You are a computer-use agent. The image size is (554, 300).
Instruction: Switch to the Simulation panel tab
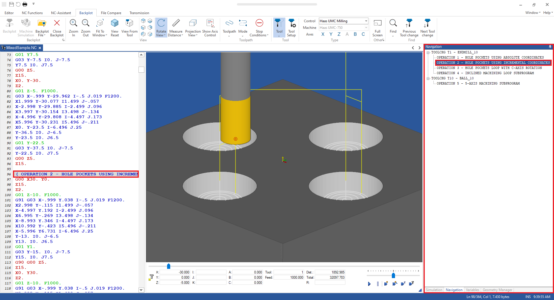point(434,290)
